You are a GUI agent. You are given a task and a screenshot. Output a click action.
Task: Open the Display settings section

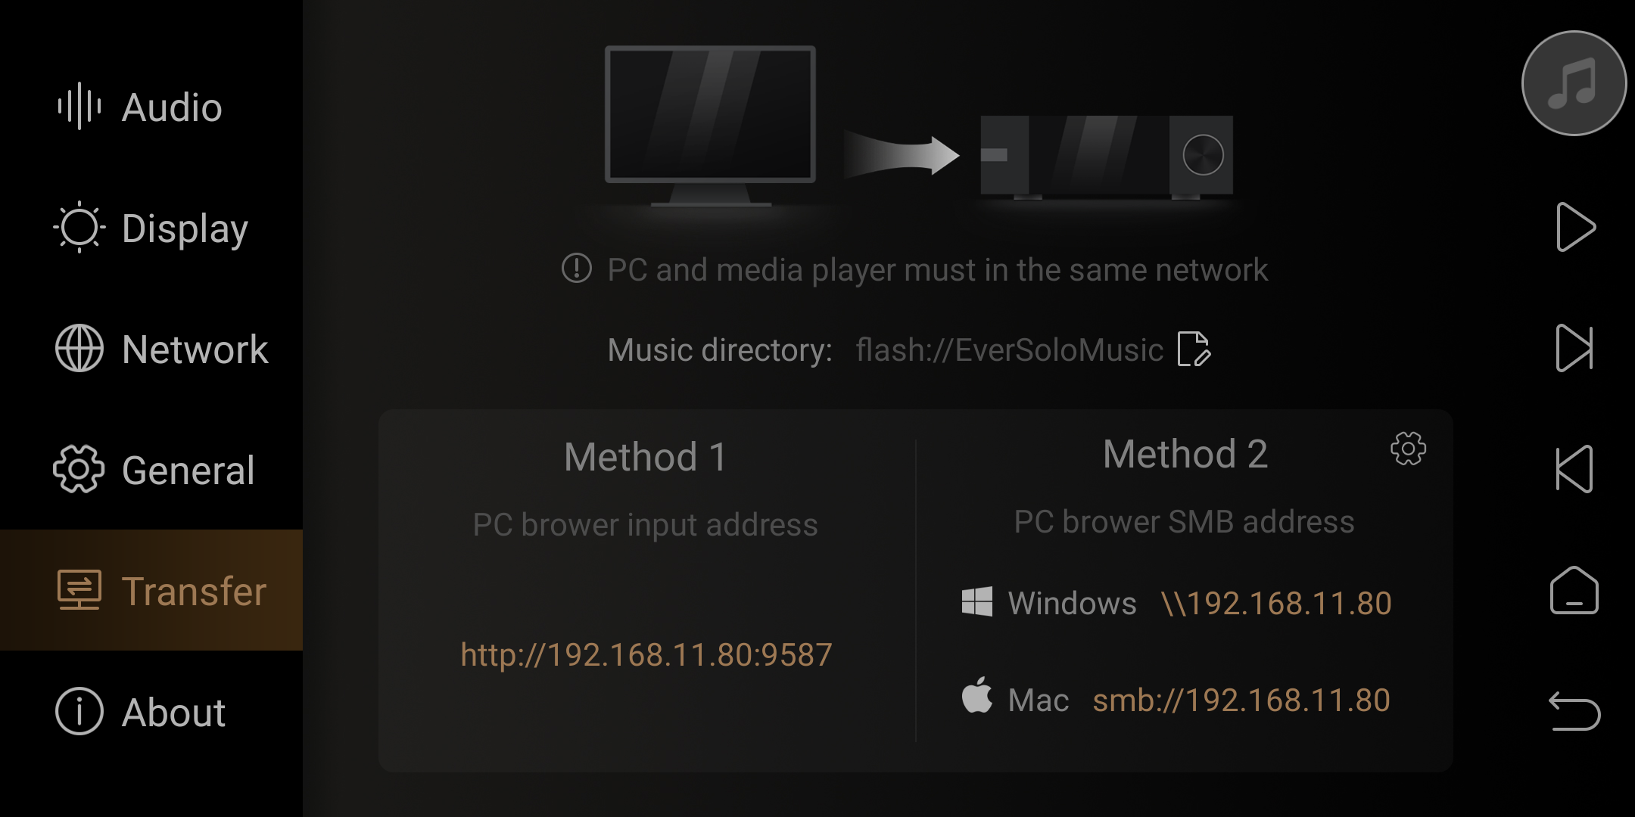pyautogui.click(x=151, y=227)
